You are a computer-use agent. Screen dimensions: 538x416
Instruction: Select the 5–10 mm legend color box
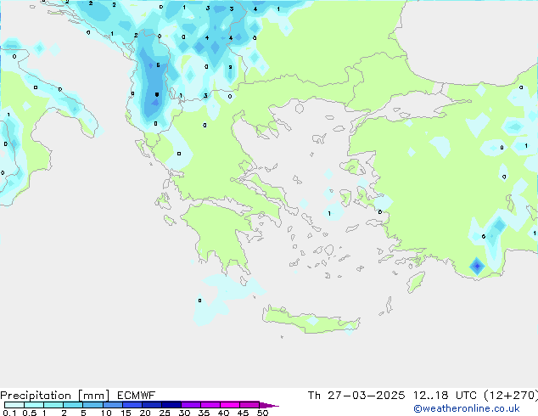click(92, 405)
